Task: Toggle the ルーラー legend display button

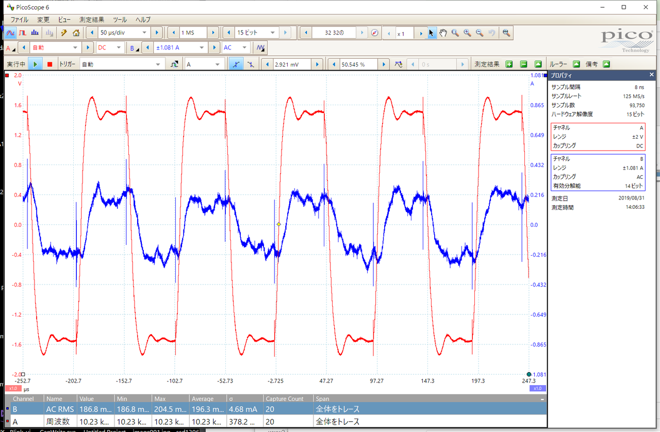Action: (576, 64)
